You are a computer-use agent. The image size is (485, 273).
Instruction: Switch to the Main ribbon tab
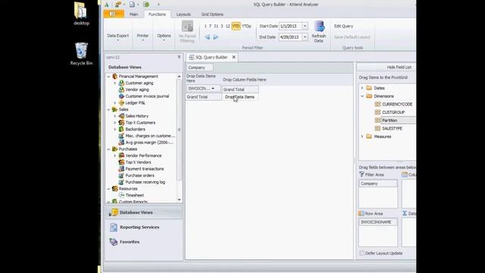[x=133, y=14]
